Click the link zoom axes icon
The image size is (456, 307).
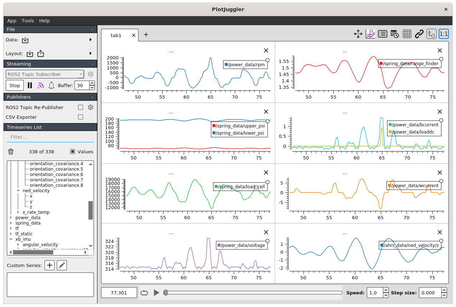click(x=419, y=34)
